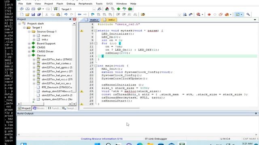Click the Batch Build icon

coord(39,9)
